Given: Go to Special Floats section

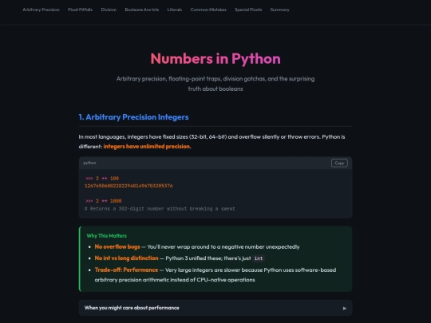Looking at the screenshot, I should 248,10.
